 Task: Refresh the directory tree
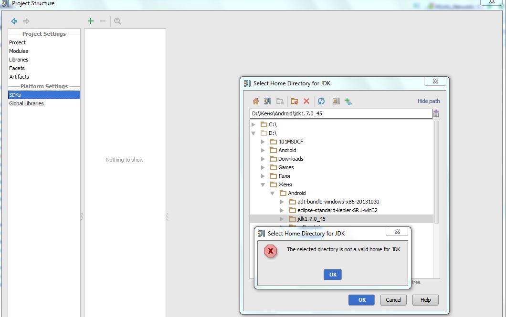pyautogui.click(x=321, y=101)
